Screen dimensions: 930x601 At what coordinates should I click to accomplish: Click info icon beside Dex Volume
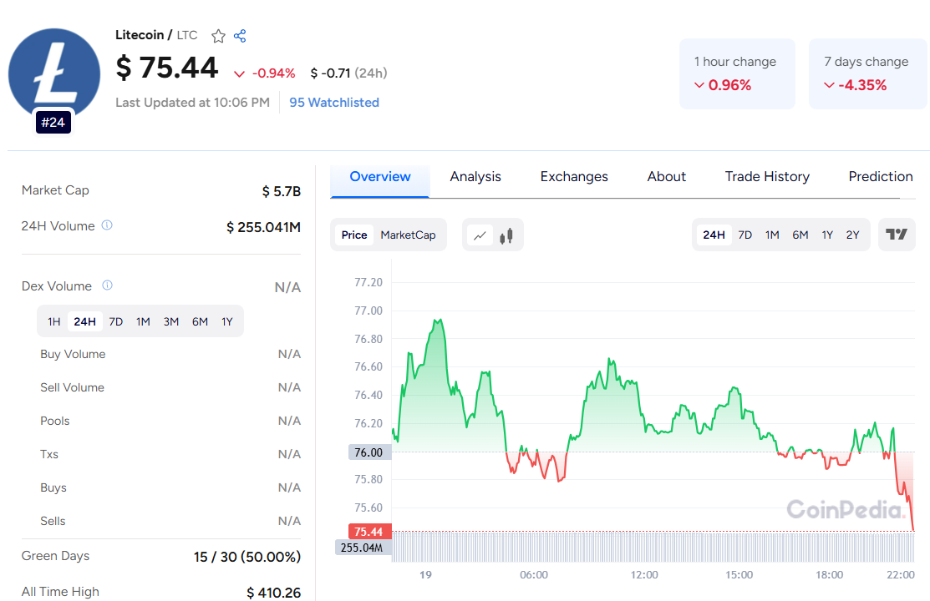click(x=107, y=285)
